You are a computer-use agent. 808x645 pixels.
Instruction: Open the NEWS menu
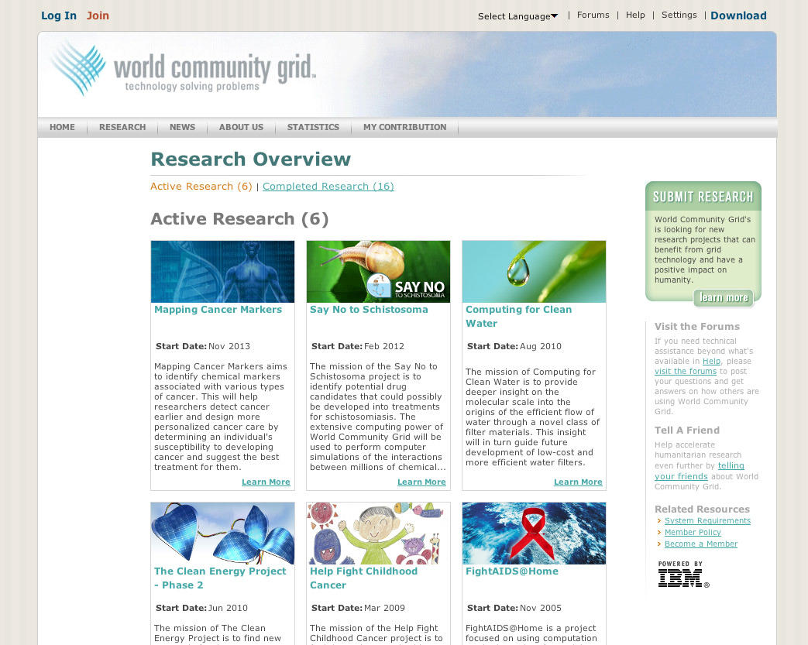(182, 127)
